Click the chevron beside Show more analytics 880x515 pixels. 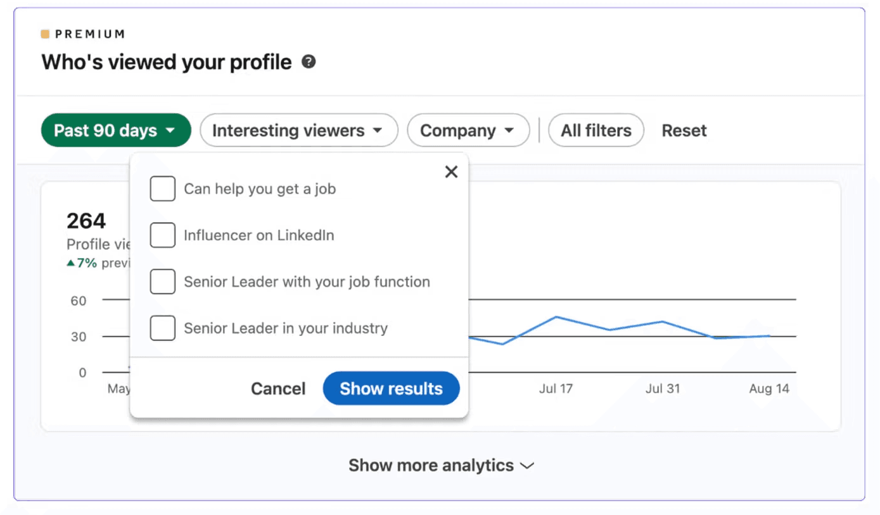(527, 466)
